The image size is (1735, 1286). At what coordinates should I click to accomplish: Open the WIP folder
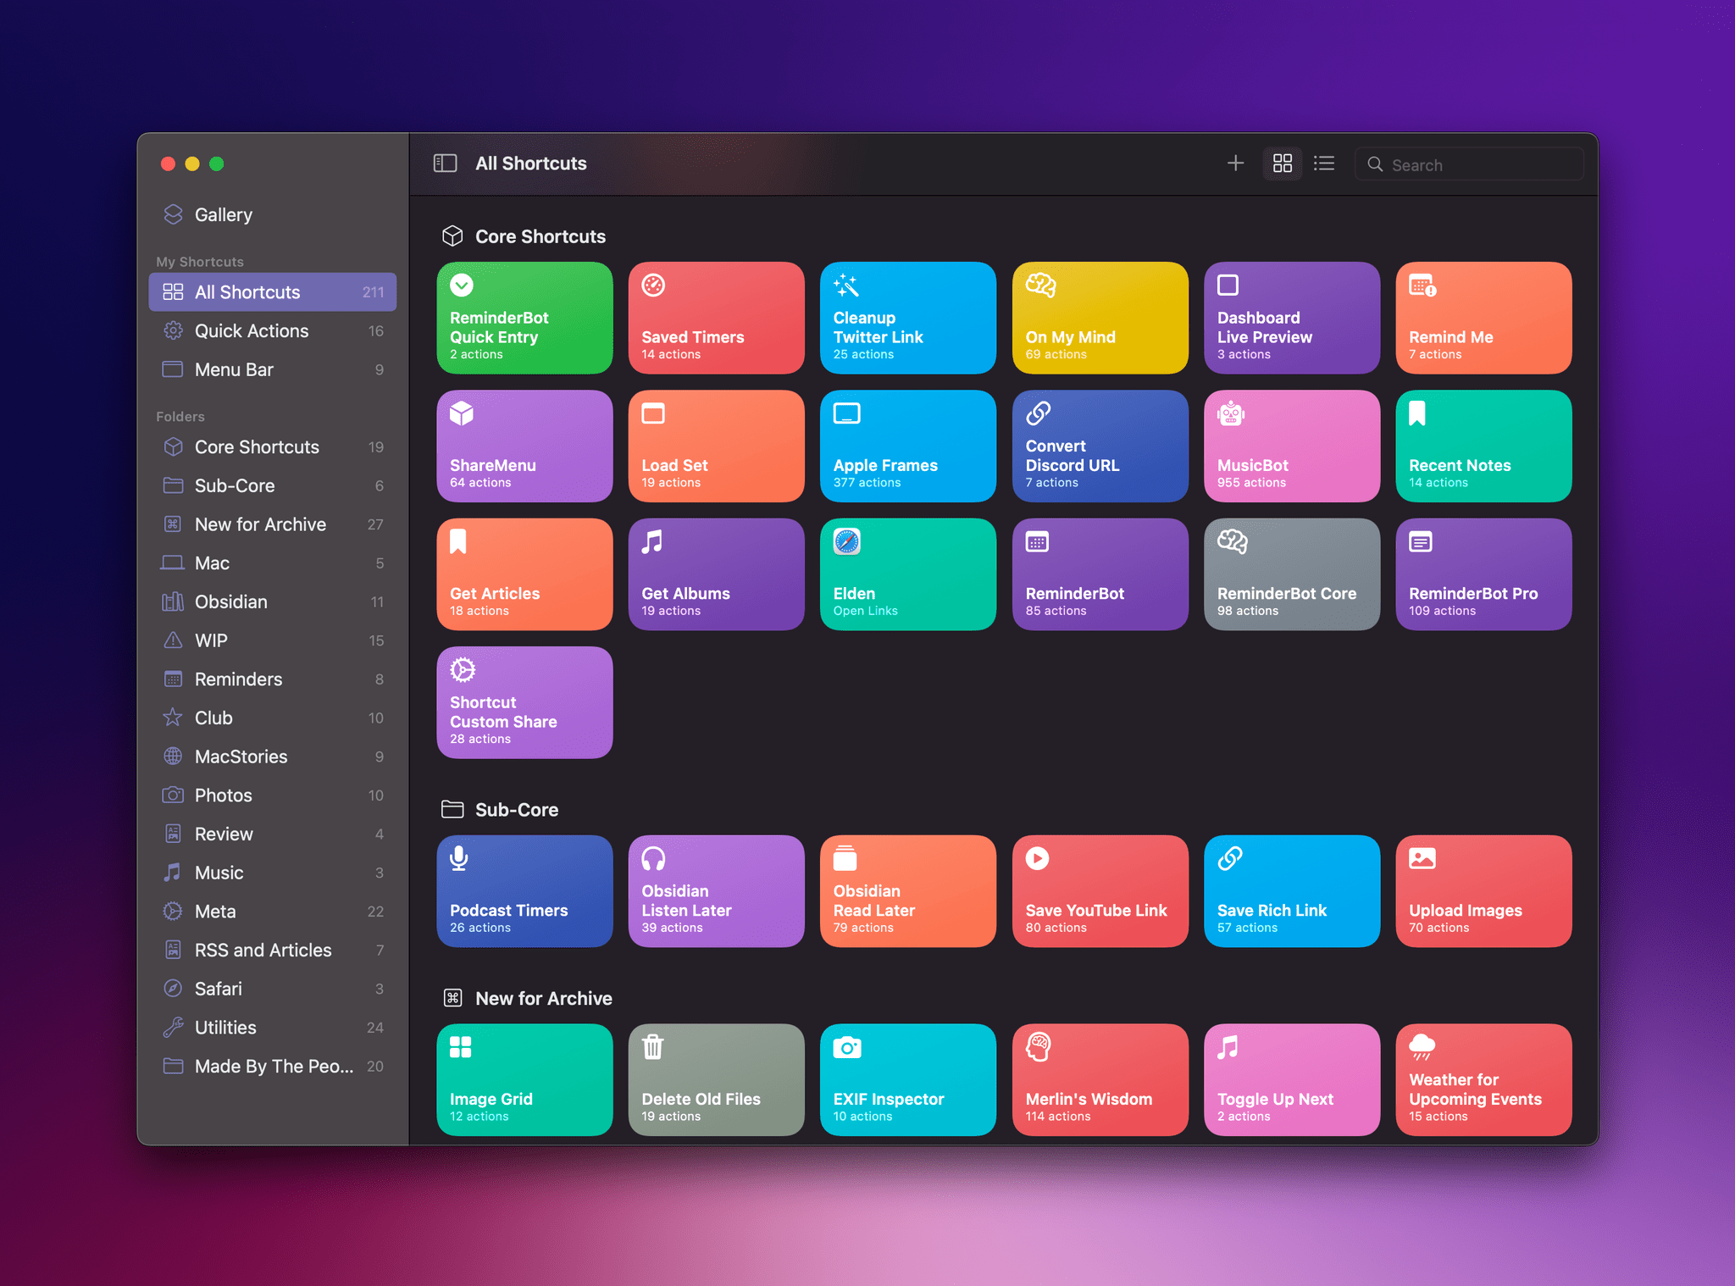tap(273, 640)
